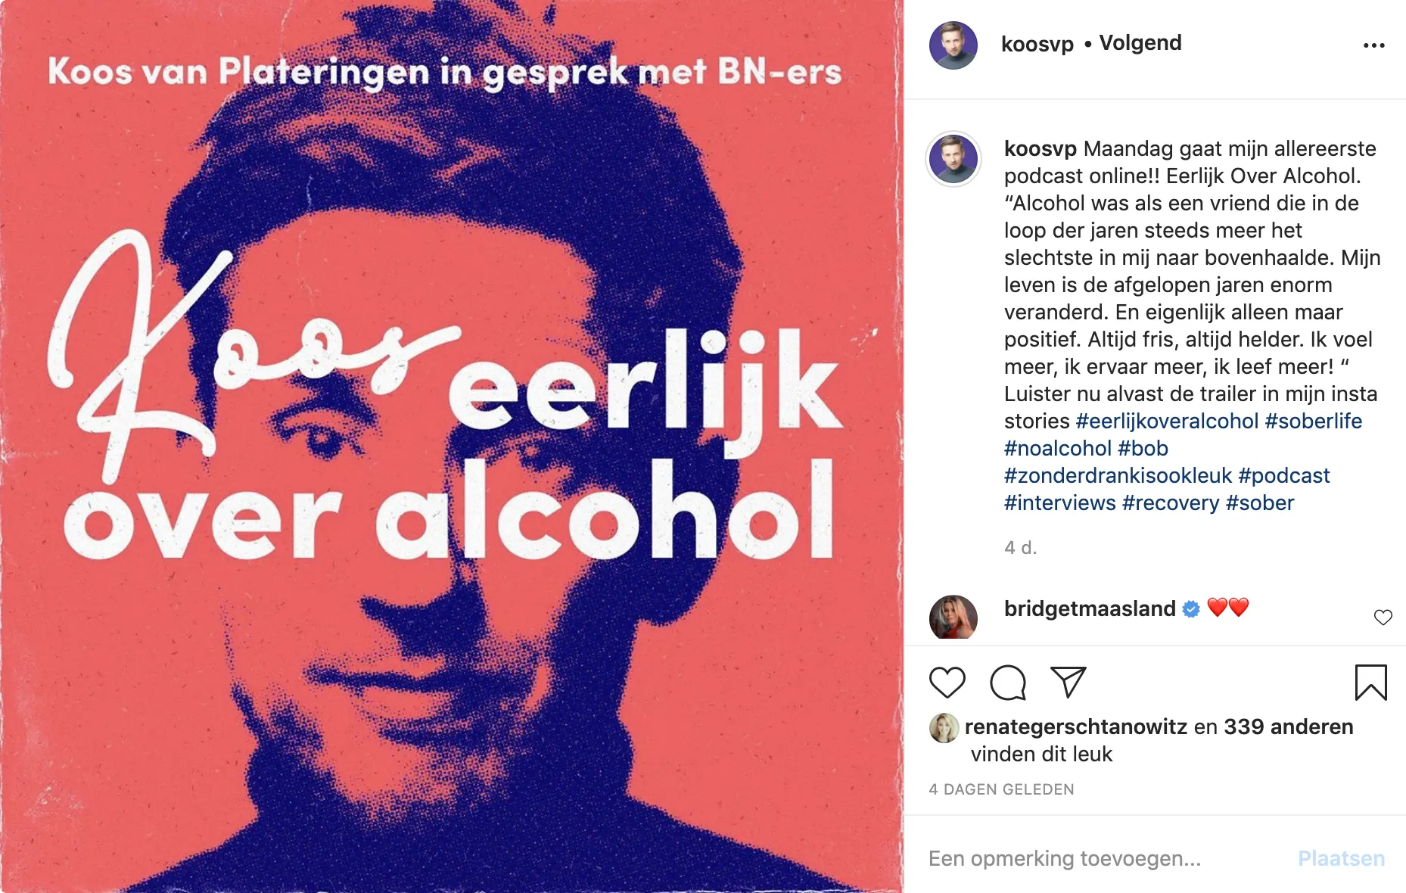Screen dimensions: 1406x893
Task: Share the post via the paper plane icon
Action: pyautogui.click(x=1068, y=682)
